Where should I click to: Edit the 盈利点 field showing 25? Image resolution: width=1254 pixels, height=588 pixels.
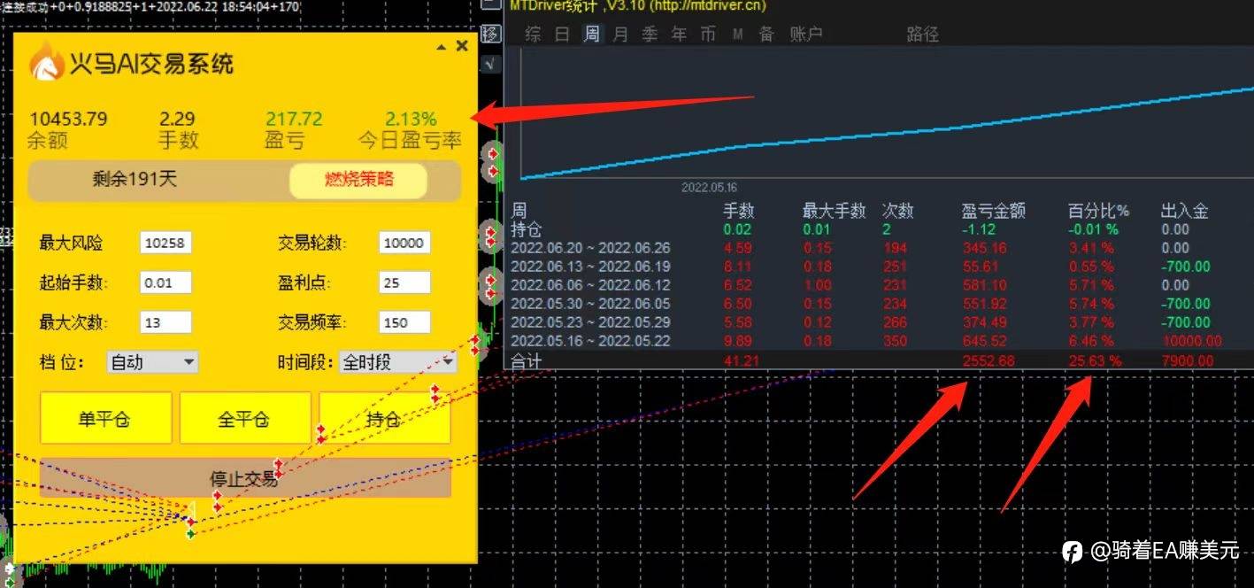[x=404, y=283]
